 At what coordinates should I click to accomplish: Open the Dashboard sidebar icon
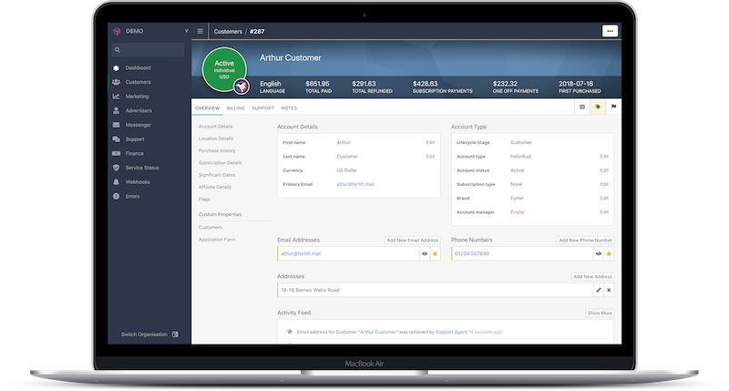pyautogui.click(x=116, y=68)
